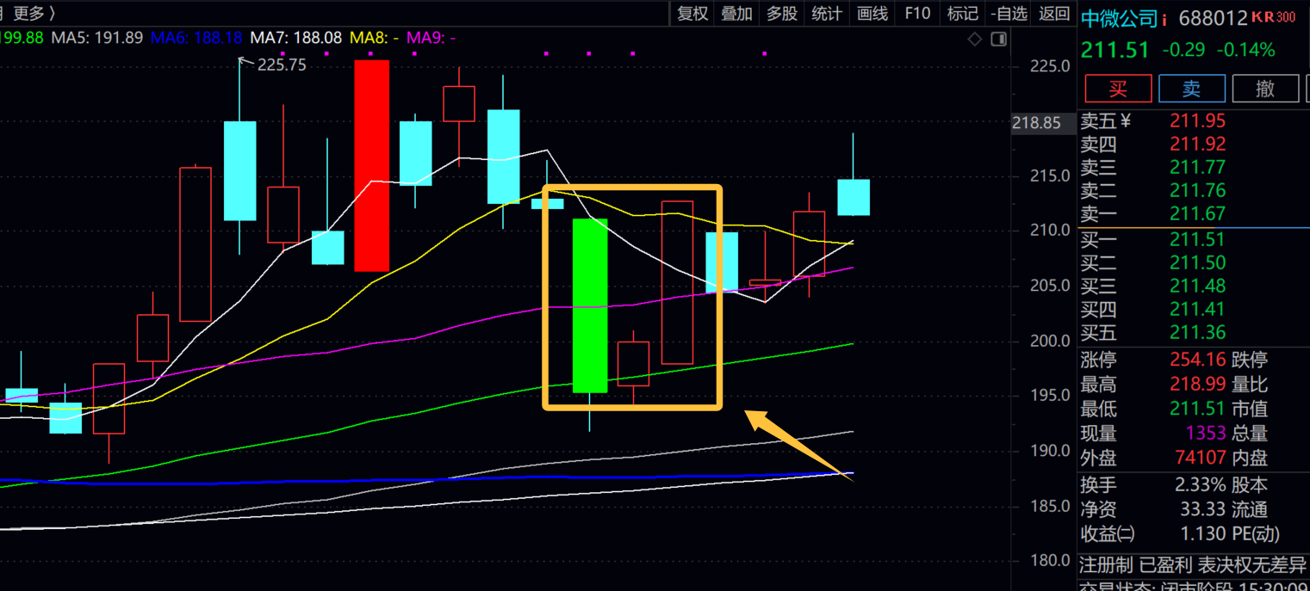
Task: Click the large solid red candlestick
Action: tap(372, 165)
